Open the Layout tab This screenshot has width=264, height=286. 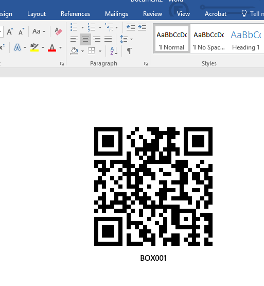(37, 14)
